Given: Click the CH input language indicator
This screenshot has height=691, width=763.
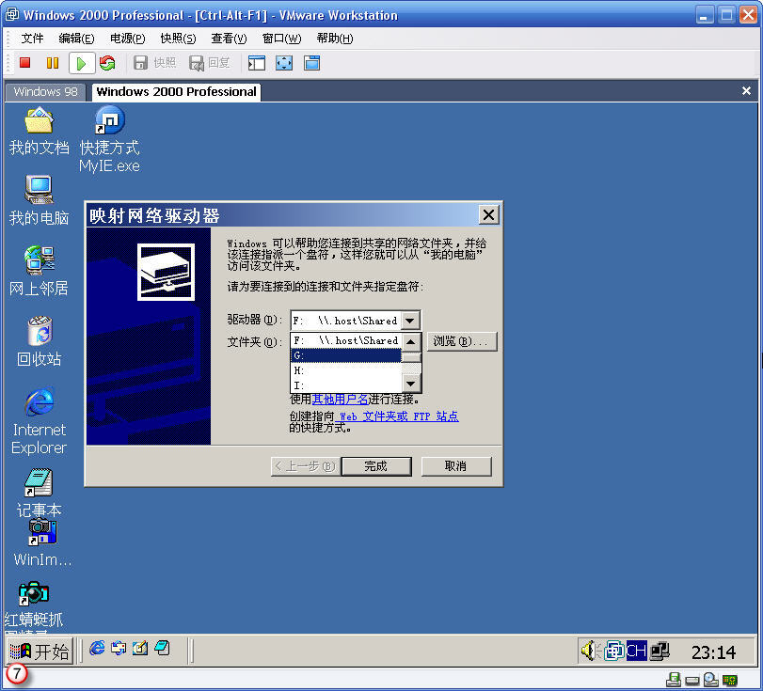Looking at the screenshot, I should [636, 651].
